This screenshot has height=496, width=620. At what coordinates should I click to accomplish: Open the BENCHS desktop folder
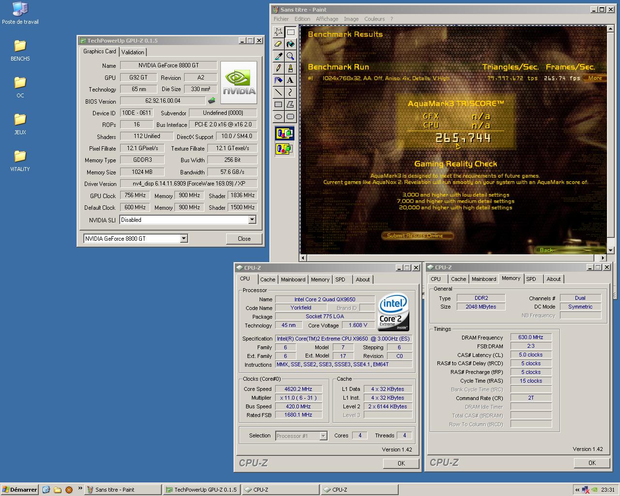[20, 50]
